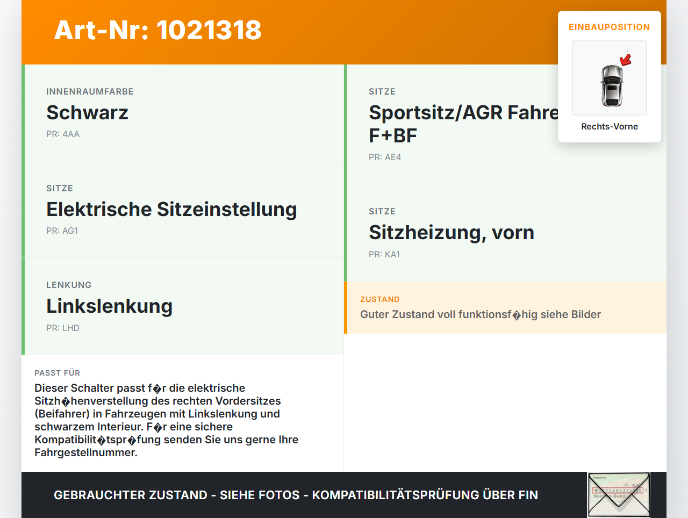Collapse the Zustand information panel
This screenshot has width=688, height=518.
click(x=481, y=314)
